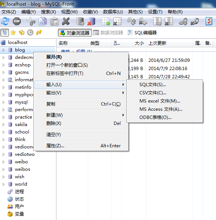This screenshot has width=216, height=220.
Task: Expand the school database node
Action: tap(3, 132)
